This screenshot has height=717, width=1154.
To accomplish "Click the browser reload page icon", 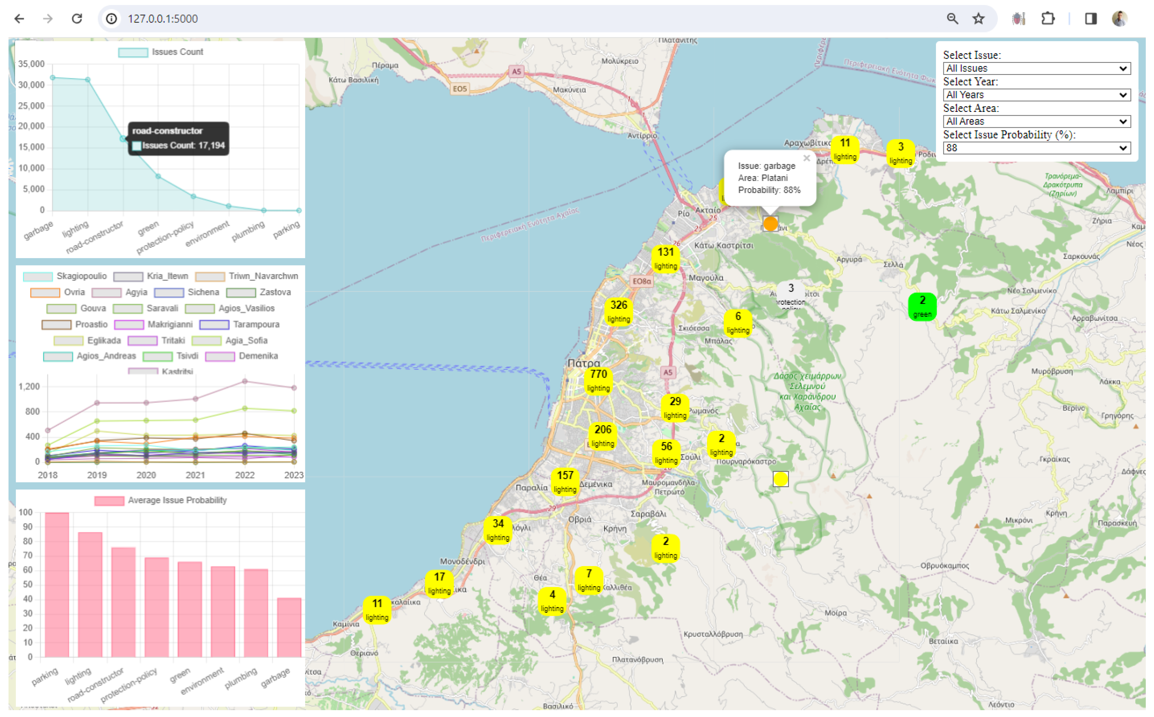I will [77, 18].
